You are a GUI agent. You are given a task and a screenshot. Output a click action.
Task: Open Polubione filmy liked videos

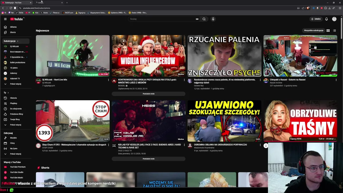(x=16, y=114)
